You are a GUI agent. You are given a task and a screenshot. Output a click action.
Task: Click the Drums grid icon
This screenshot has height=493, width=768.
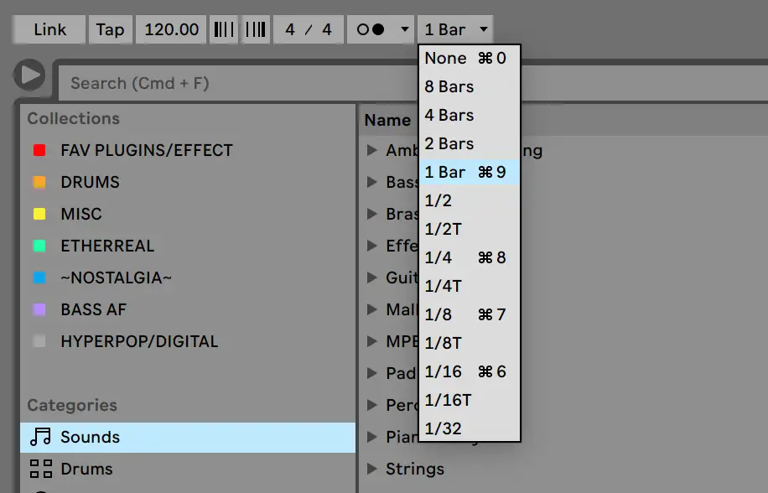pyautogui.click(x=39, y=469)
